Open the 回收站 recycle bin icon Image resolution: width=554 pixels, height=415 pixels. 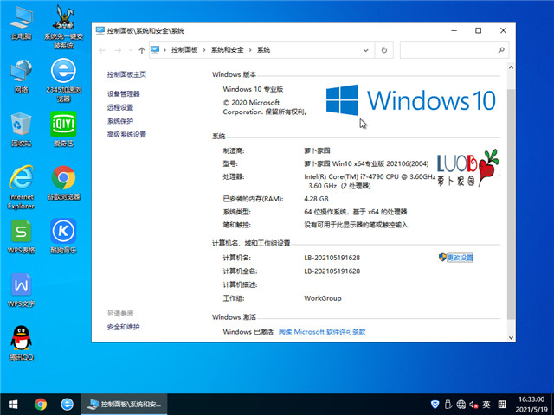21,130
